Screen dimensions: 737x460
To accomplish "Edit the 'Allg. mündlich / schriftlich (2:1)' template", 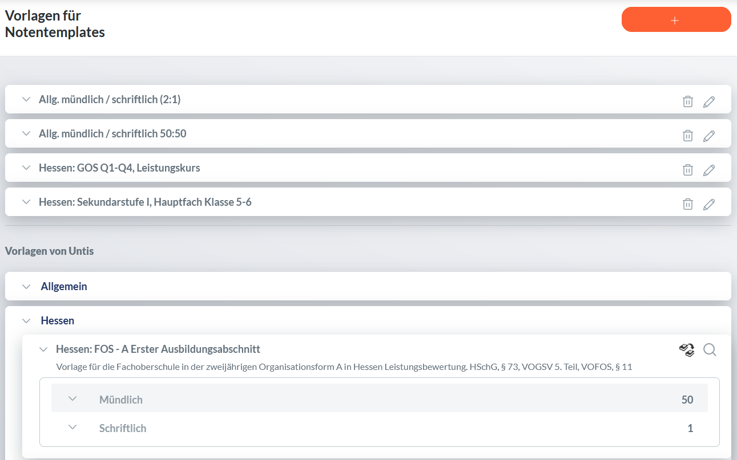I will [x=709, y=101].
